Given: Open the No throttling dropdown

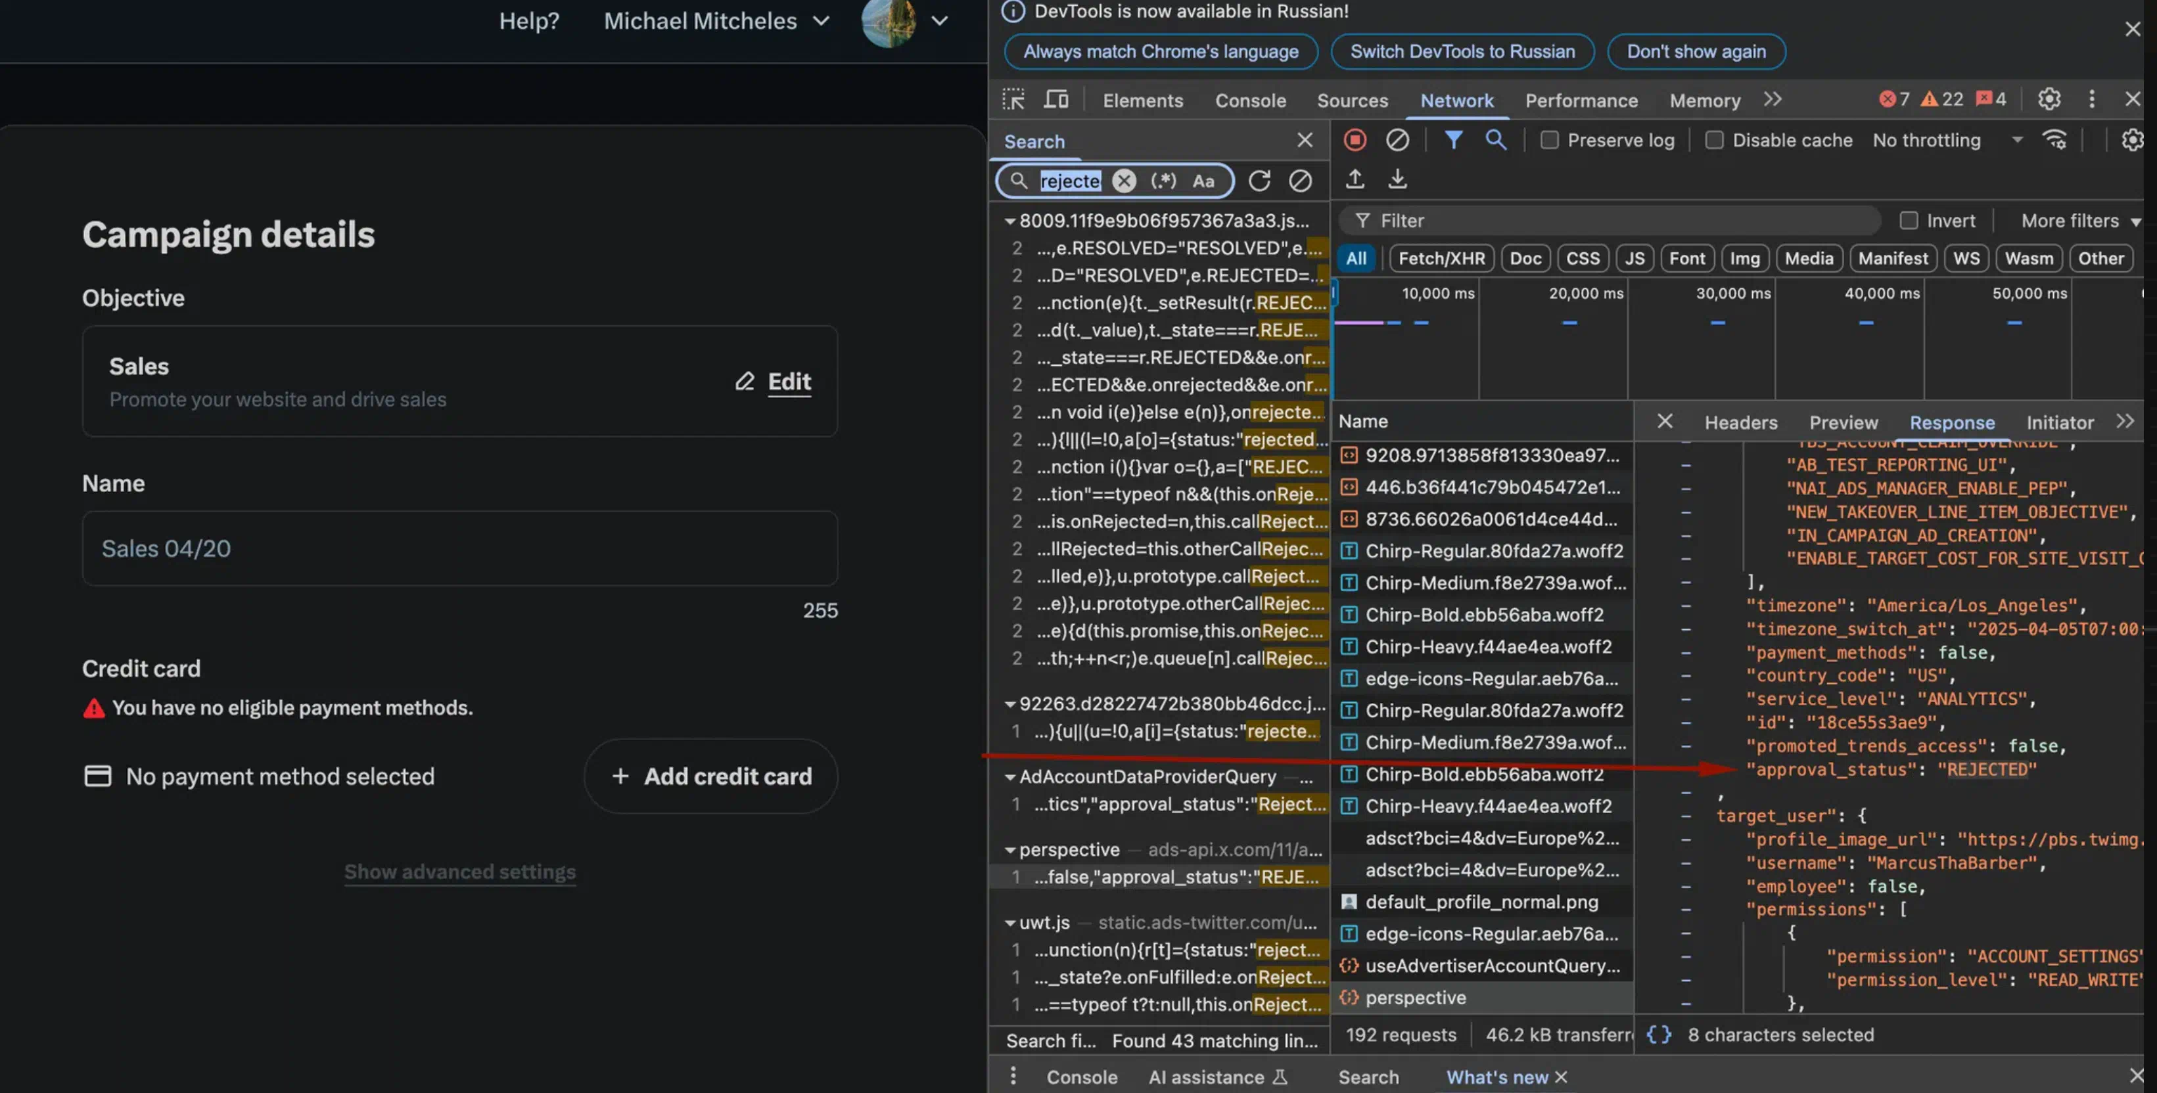Looking at the screenshot, I should (1947, 141).
